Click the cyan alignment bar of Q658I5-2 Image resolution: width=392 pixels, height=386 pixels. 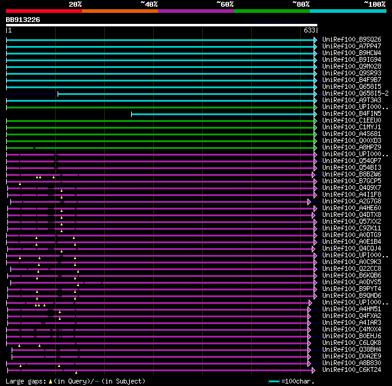(x=186, y=94)
